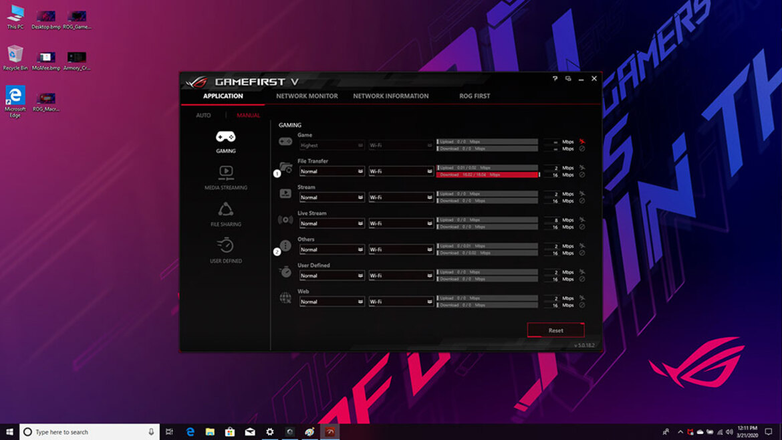Switch to Network Monitor tab
782x440 pixels.
click(x=307, y=96)
